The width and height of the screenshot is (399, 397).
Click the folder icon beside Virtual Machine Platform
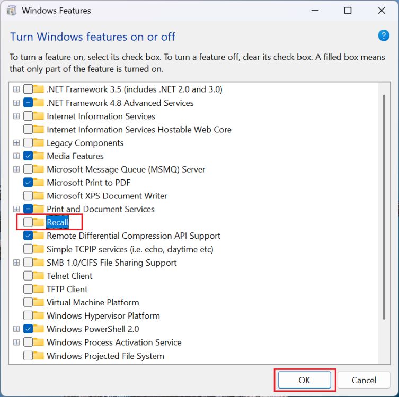(x=39, y=302)
